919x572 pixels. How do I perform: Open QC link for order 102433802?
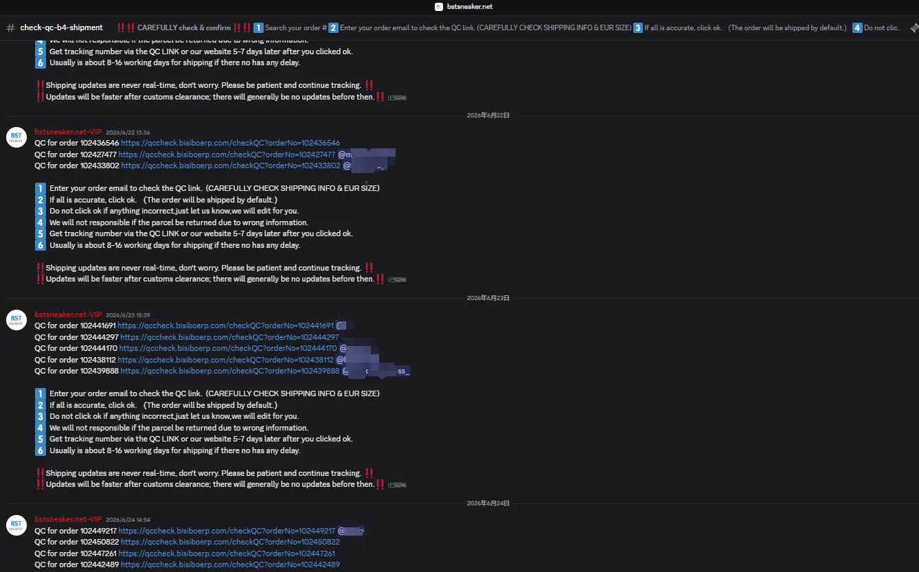(231, 165)
